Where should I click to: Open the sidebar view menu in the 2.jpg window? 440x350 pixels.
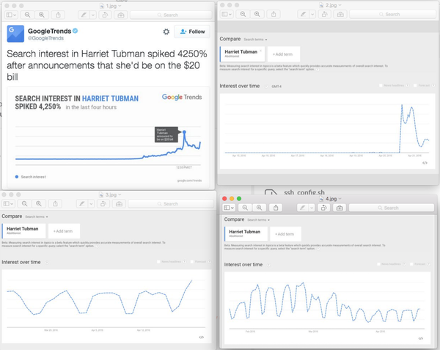point(227,14)
